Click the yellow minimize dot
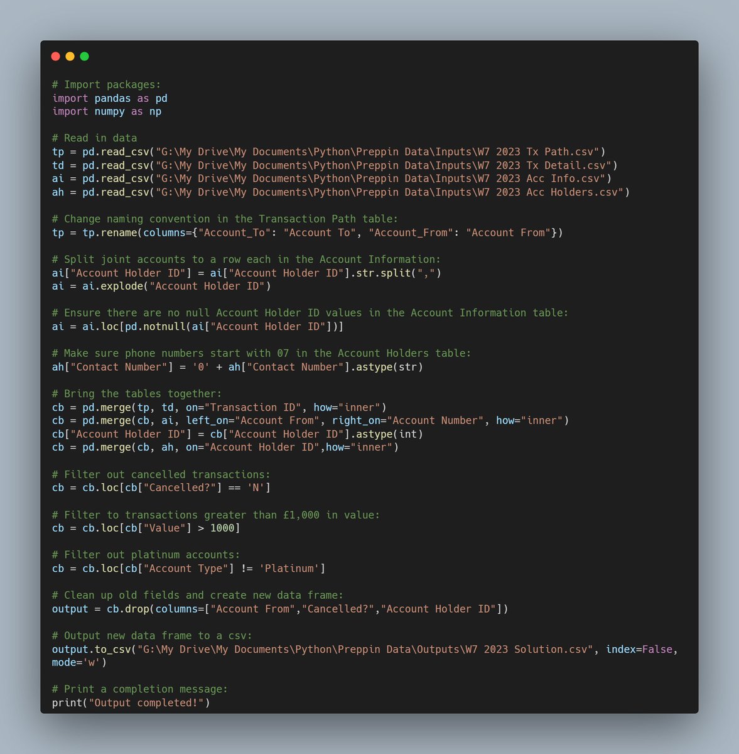 pyautogui.click(x=70, y=57)
